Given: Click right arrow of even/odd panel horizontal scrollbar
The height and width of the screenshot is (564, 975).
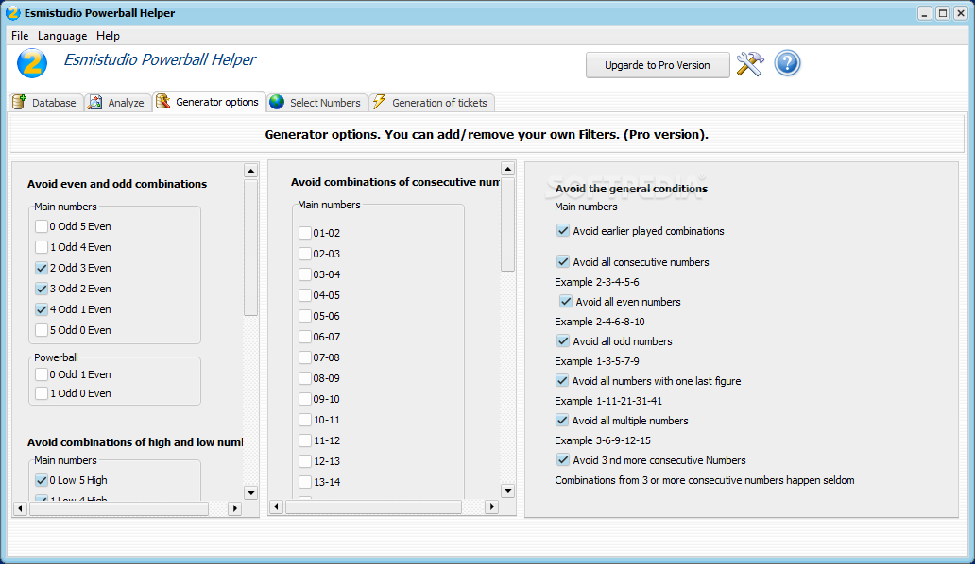Looking at the screenshot, I should coord(234,508).
